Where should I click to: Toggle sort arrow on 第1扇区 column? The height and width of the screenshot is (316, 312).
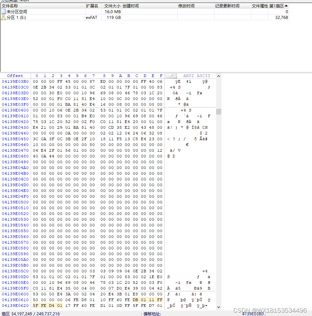pyautogui.click(x=286, y=6)
